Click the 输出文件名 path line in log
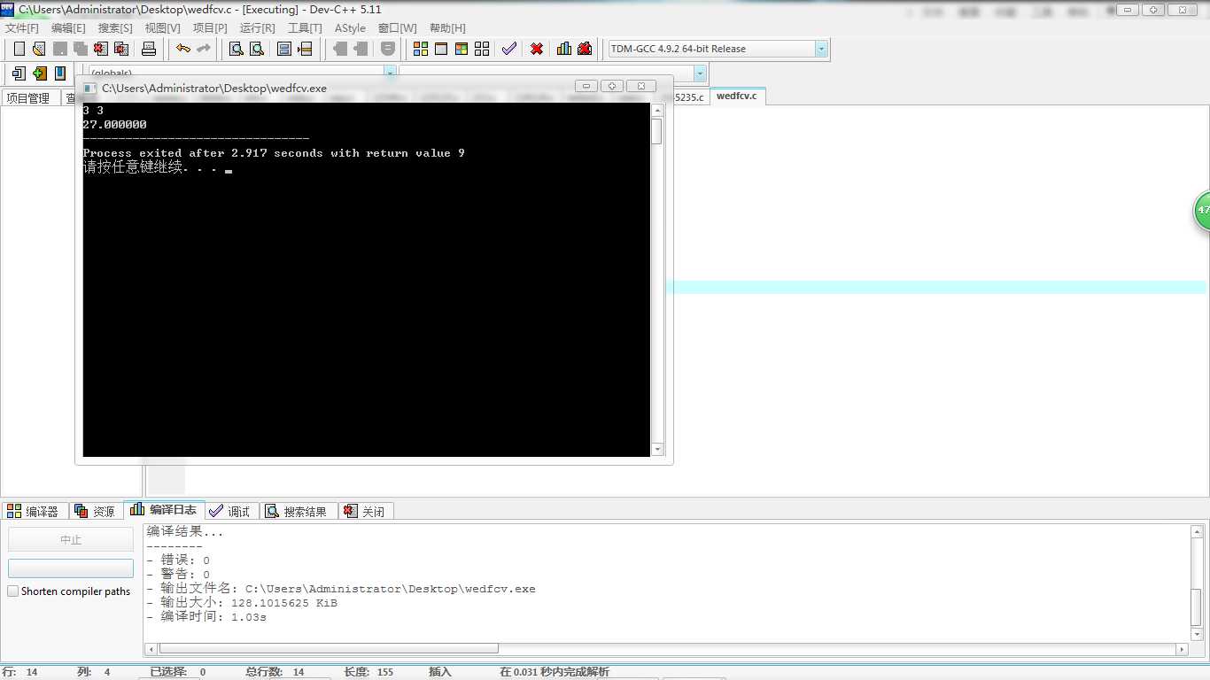 point(341,589)
